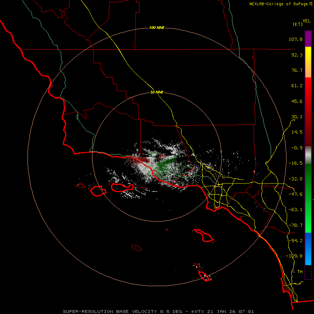Click the 61.2 velocity scale value
314x314 pixels.
pos(297,86)
